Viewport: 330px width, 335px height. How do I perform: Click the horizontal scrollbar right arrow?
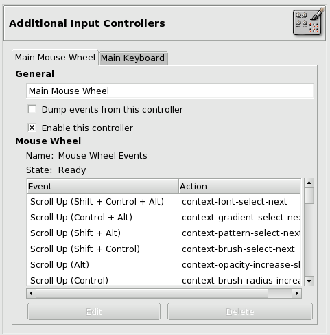(x=297, y=293)
